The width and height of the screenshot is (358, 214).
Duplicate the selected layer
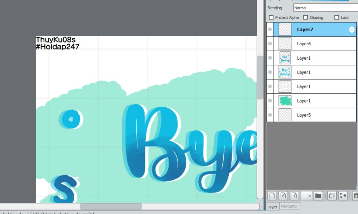coord(332,196)
